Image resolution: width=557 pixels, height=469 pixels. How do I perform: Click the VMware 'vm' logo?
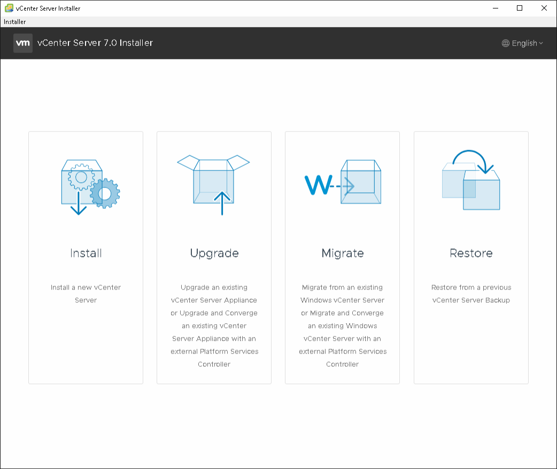(23, 43)
